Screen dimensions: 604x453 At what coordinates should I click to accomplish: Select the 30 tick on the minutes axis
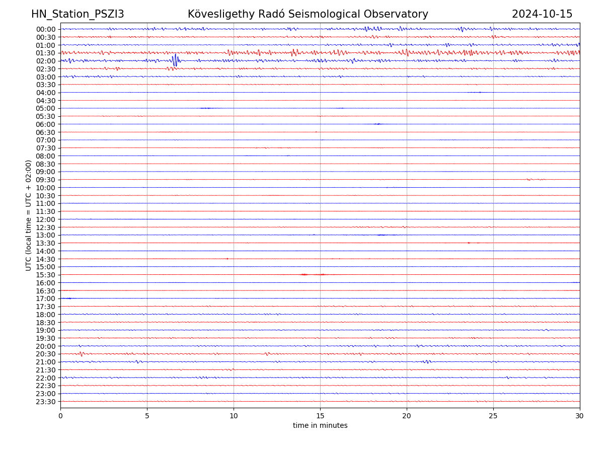point(580,416)
